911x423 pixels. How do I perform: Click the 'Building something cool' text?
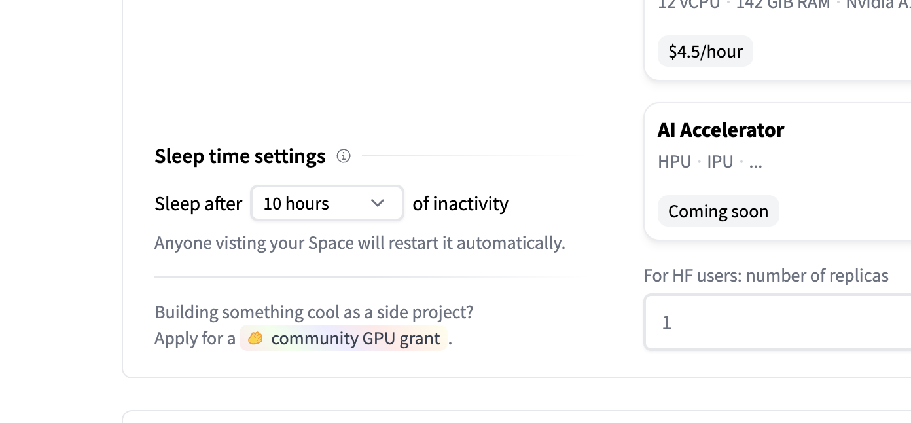click(x=313, y=312)
